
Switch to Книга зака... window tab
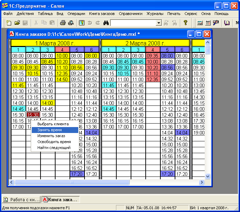pyautogui.click(x=61, y=199)
